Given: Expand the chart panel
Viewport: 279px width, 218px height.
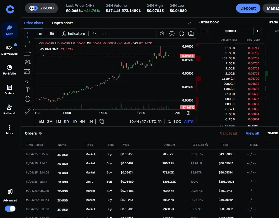Looking at the screenshot, I should 189,23.
